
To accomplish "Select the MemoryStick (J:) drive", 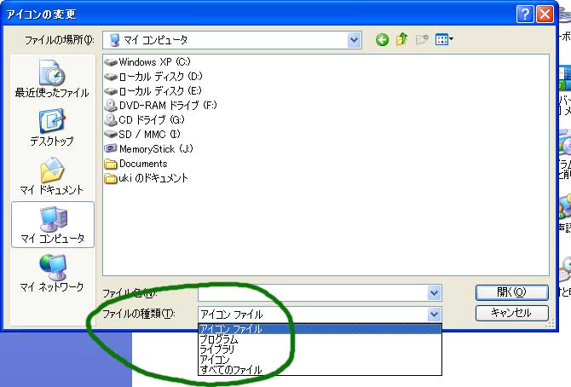I will (x=155, y=148).
